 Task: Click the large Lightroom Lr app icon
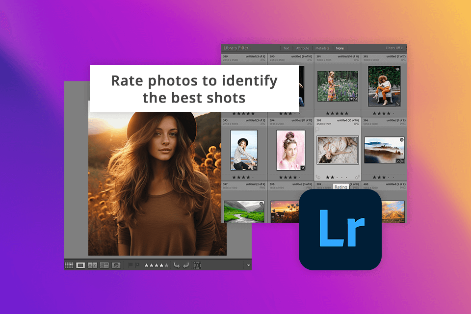point(340,229)
